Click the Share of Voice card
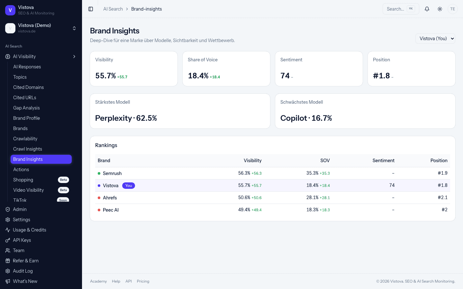Image resolution: width=463 pixels, height=289 pixels. [x=226, y=69]
